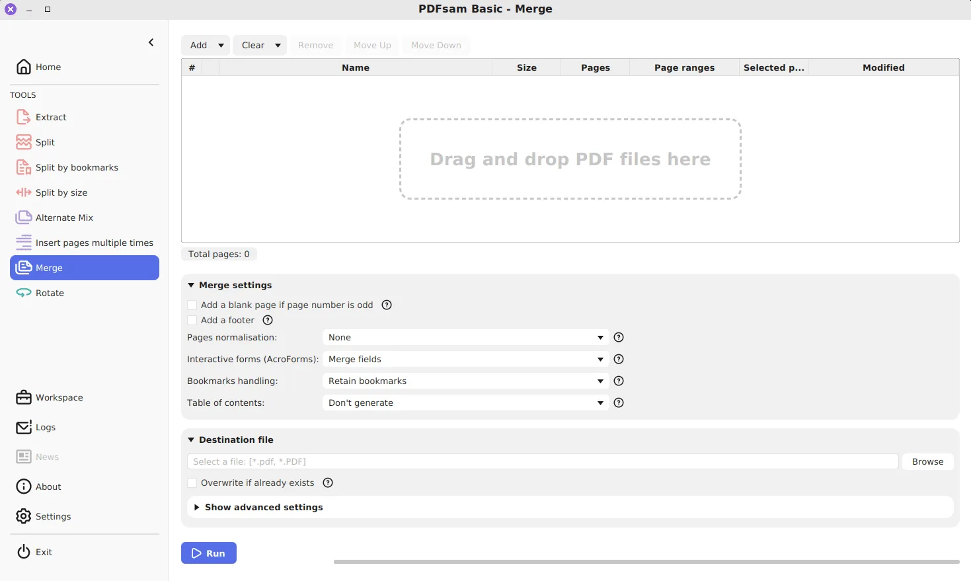This screenshot has width=971, height=581.
Task: Click the horizontal scrollbar at bottom
Action: pos(646,562)
